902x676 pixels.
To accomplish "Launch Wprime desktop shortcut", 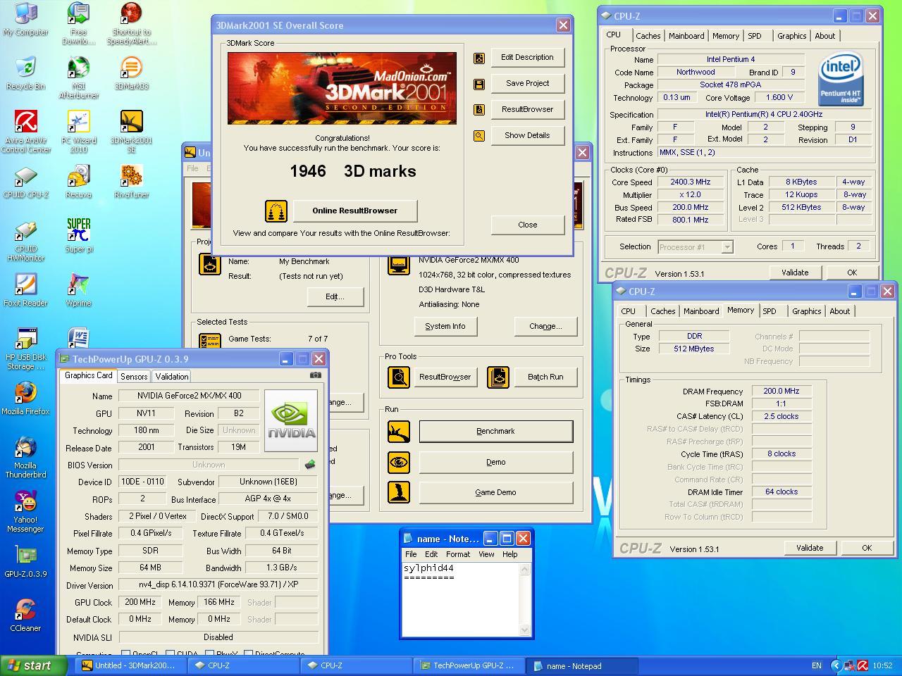I will (79, 290).
